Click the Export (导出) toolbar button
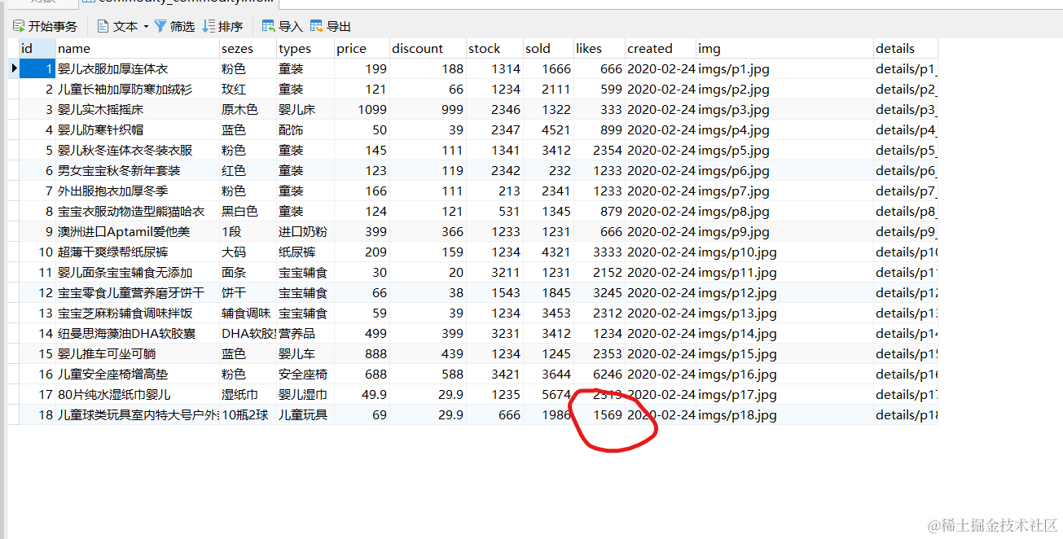Viewport: 1063px width, 539px height. [x=331, y=27]
